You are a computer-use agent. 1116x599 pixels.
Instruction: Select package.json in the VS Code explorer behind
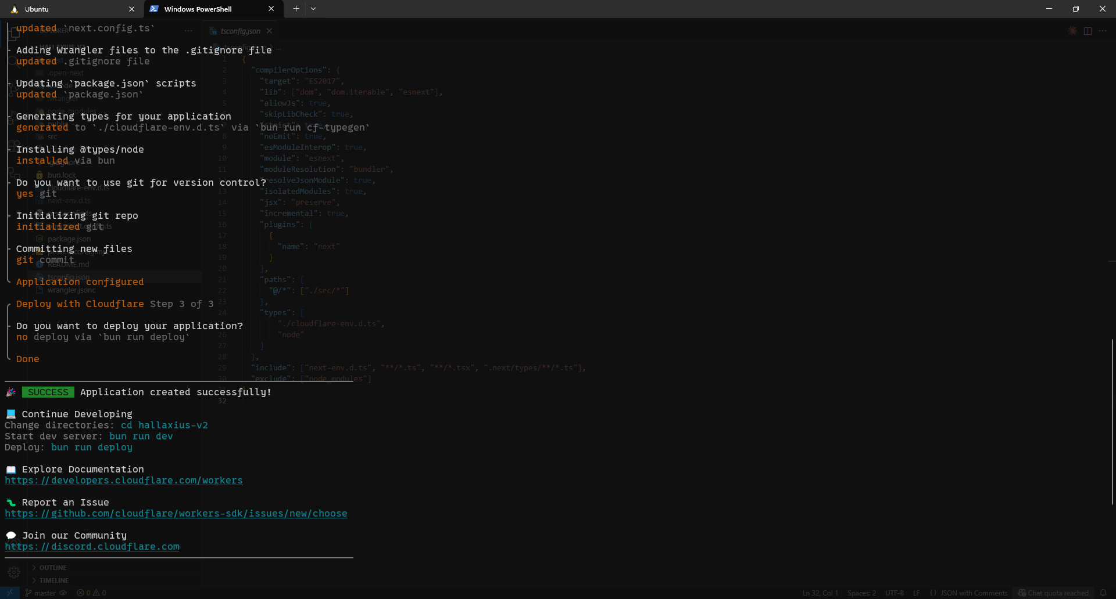[69, 239]
